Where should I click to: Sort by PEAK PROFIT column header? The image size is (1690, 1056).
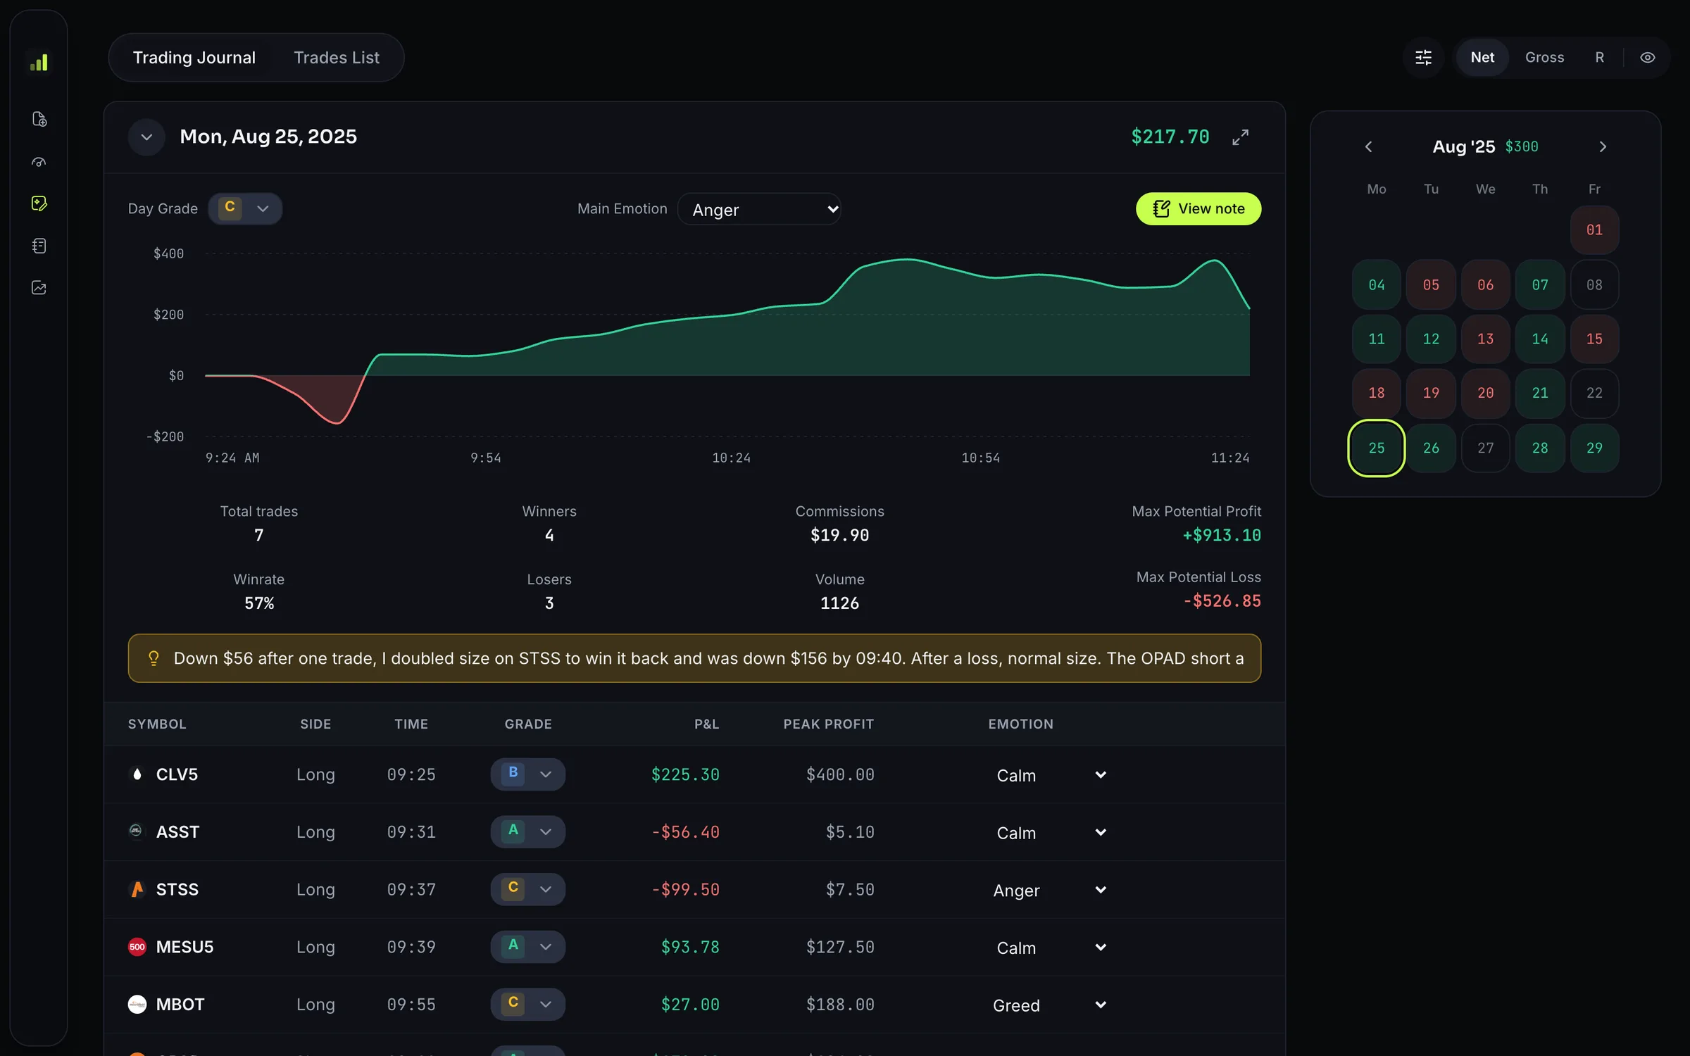pos(828,724)
